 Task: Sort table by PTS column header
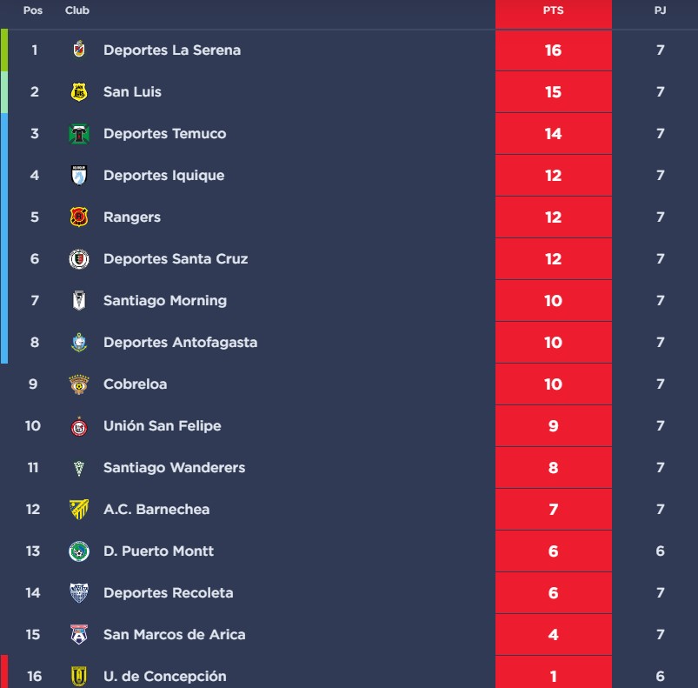(554, 10)
